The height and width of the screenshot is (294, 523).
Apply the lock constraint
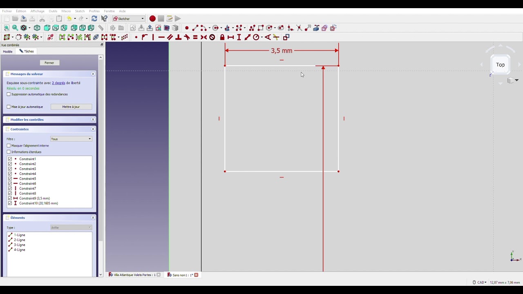[222, 37]
